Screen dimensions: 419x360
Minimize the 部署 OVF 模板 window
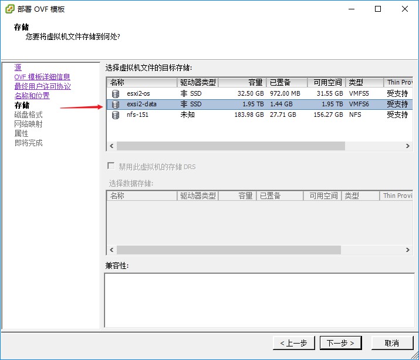[x=352, y=9]
